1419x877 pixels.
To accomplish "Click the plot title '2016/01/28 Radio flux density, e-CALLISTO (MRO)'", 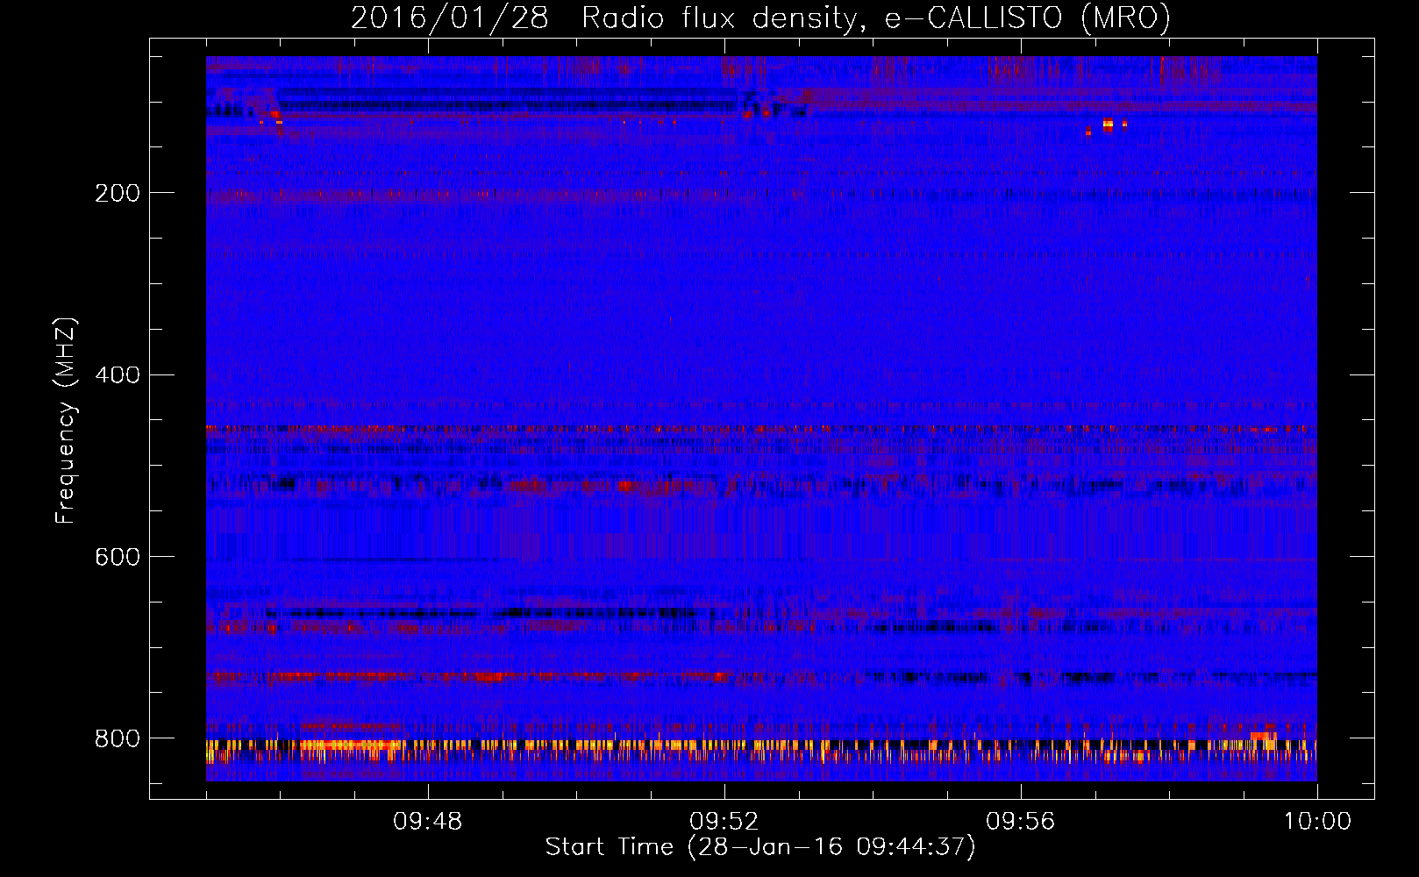I will [760, 18].
